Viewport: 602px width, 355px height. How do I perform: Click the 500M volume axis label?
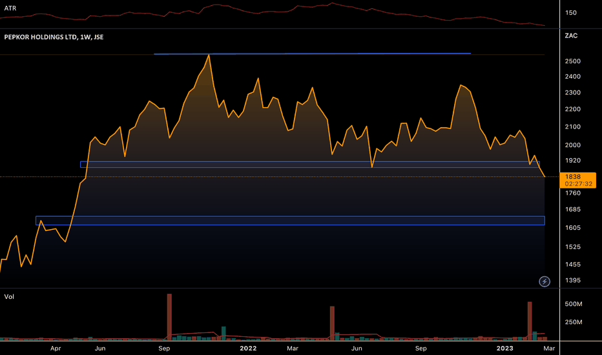pyautogui.click(x=574, y=304)
